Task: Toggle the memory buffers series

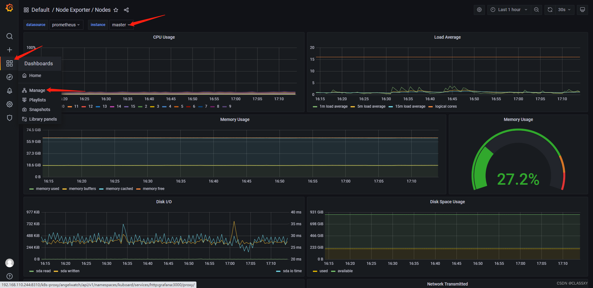Action: (82, 189)
